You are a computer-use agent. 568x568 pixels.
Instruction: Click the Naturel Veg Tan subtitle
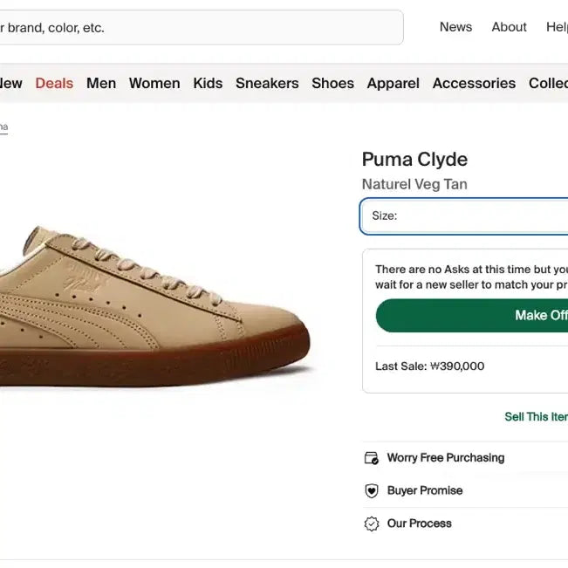(x=414, y=184)
